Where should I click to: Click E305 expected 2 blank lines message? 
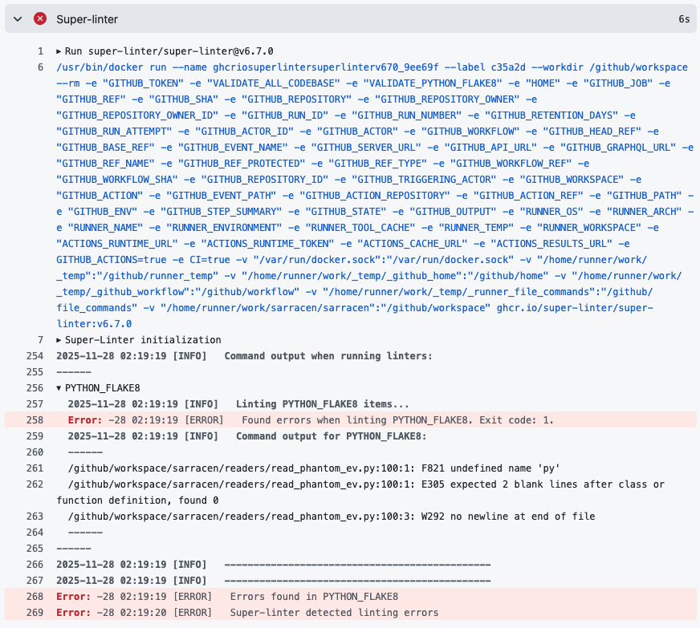click(x=360, y=492)
